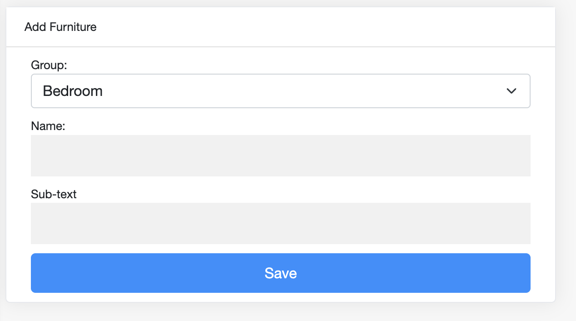576x321 pixels.
Task: Click the Group: label
Action: point(49,65)
